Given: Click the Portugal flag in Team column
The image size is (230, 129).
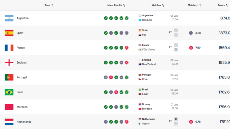Looking at the screenshot, I should coord(9,77).
